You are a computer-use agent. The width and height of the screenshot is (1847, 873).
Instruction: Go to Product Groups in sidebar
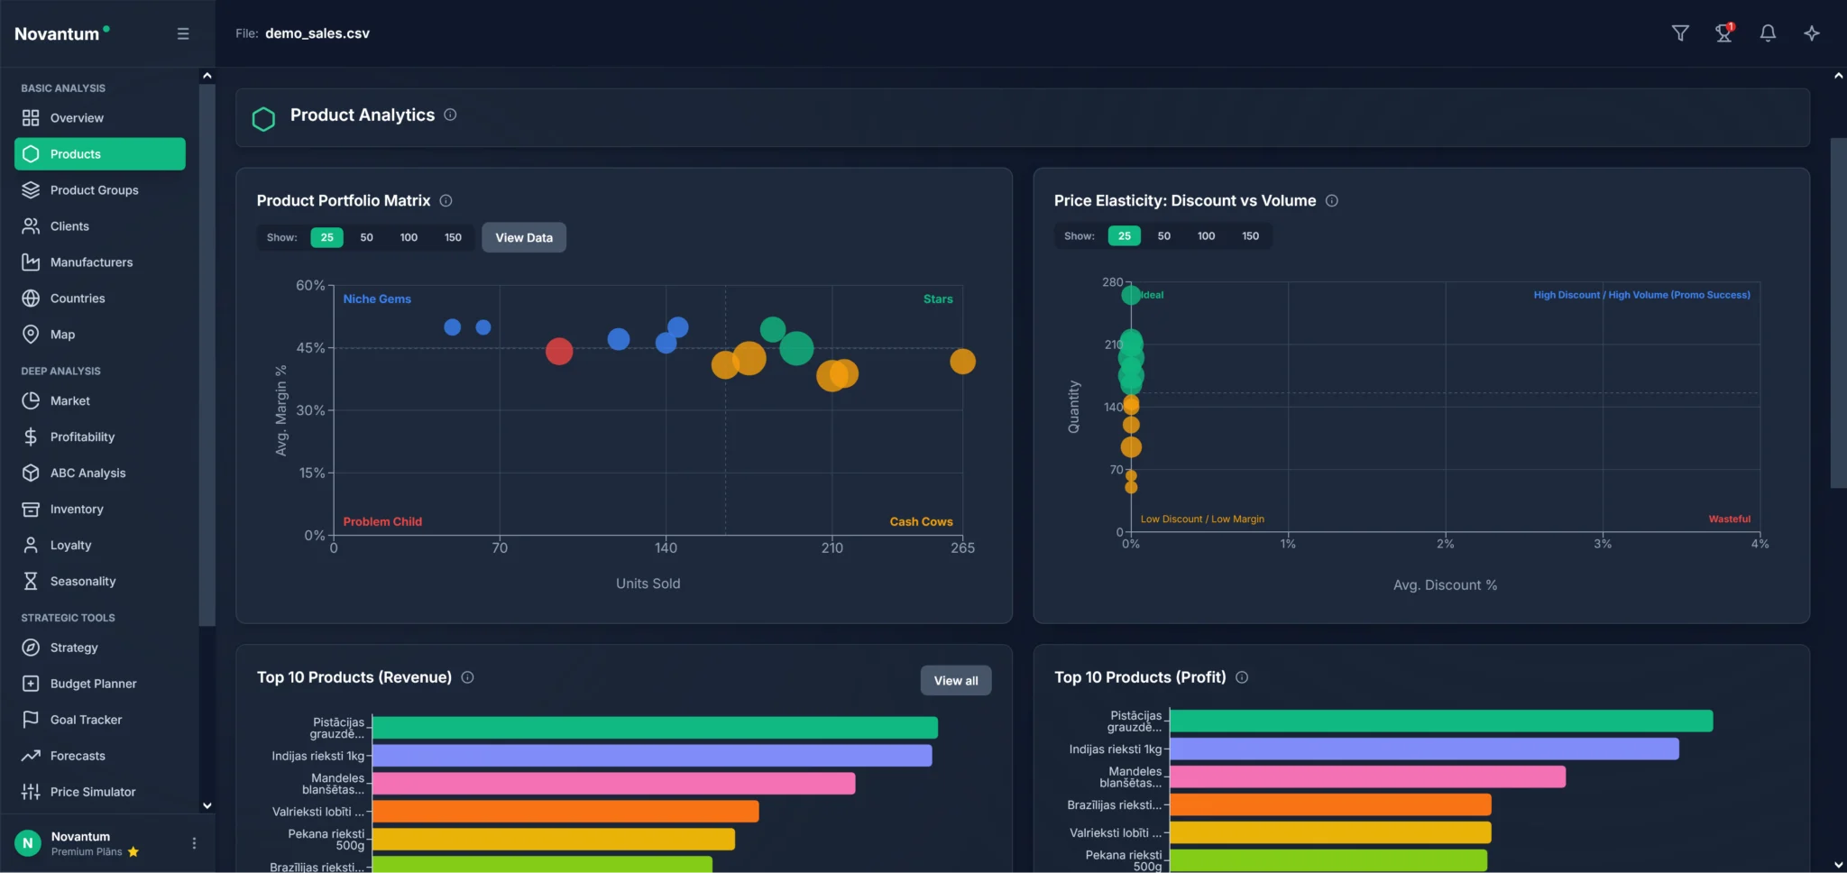coord(94,190)
